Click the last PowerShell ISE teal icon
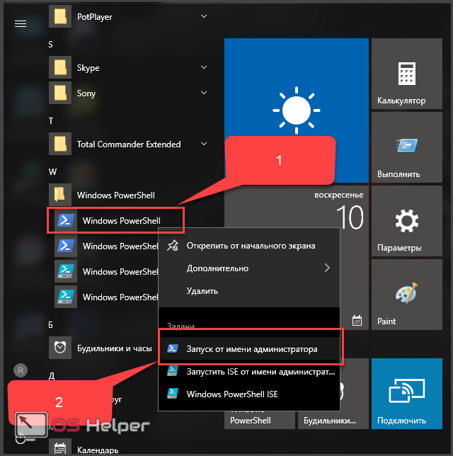The width and height of the screenshot is (453, 456). (66, 297)
